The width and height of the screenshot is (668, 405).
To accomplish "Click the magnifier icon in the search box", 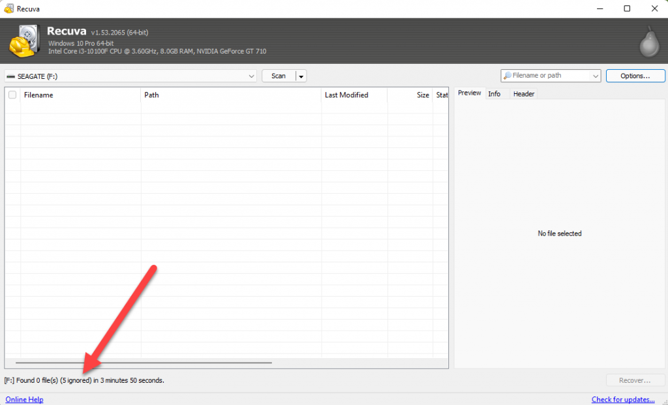I will coord(507,75).
